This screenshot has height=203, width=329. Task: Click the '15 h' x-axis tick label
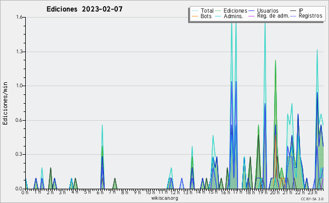tap(213, 192)
